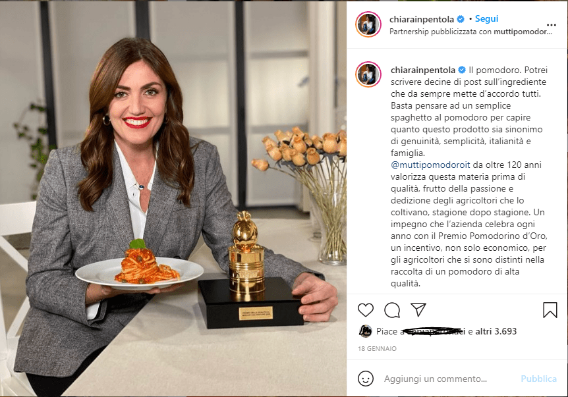Click small liker avatar beside Piace
Viewport: 568px width, 397px height.
pyautogui.click(x=365, y=331)
